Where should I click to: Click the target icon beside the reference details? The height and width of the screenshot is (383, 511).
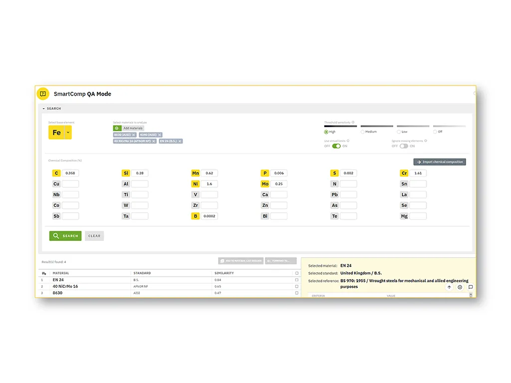coord(460,287)
